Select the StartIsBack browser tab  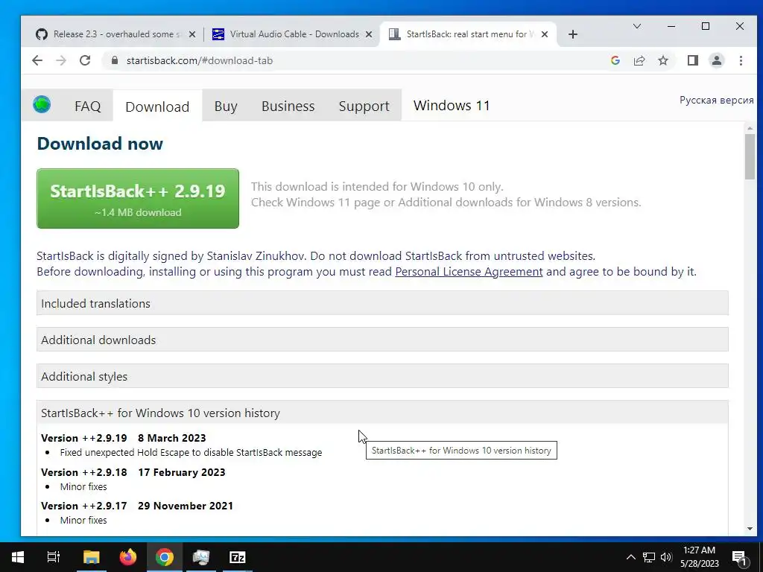(468, 34)
